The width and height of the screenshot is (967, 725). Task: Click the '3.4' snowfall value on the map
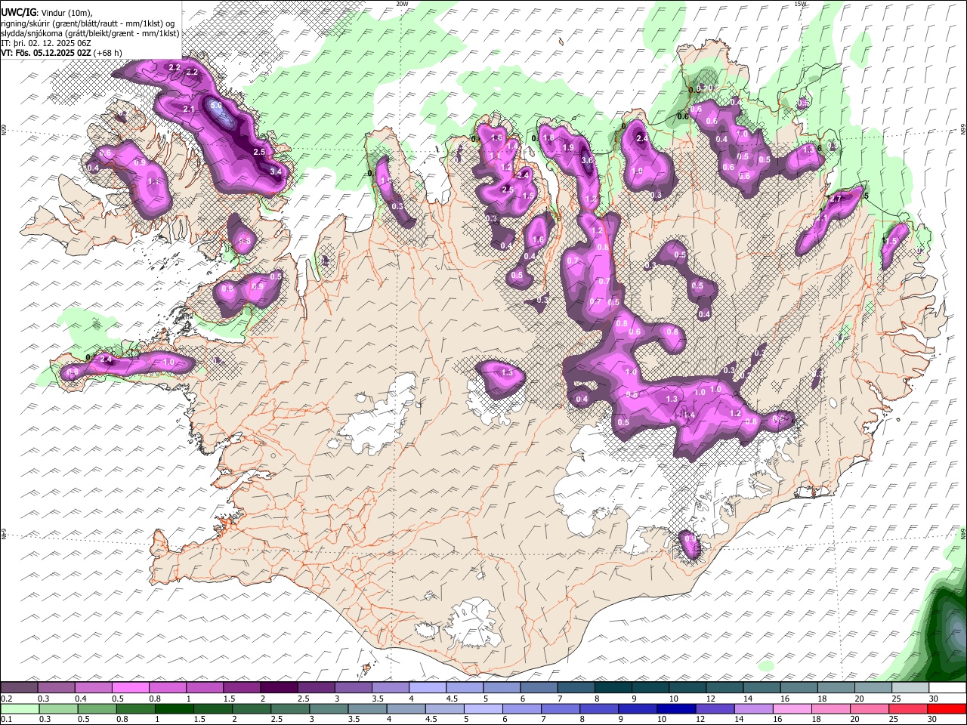coord(276,171)
